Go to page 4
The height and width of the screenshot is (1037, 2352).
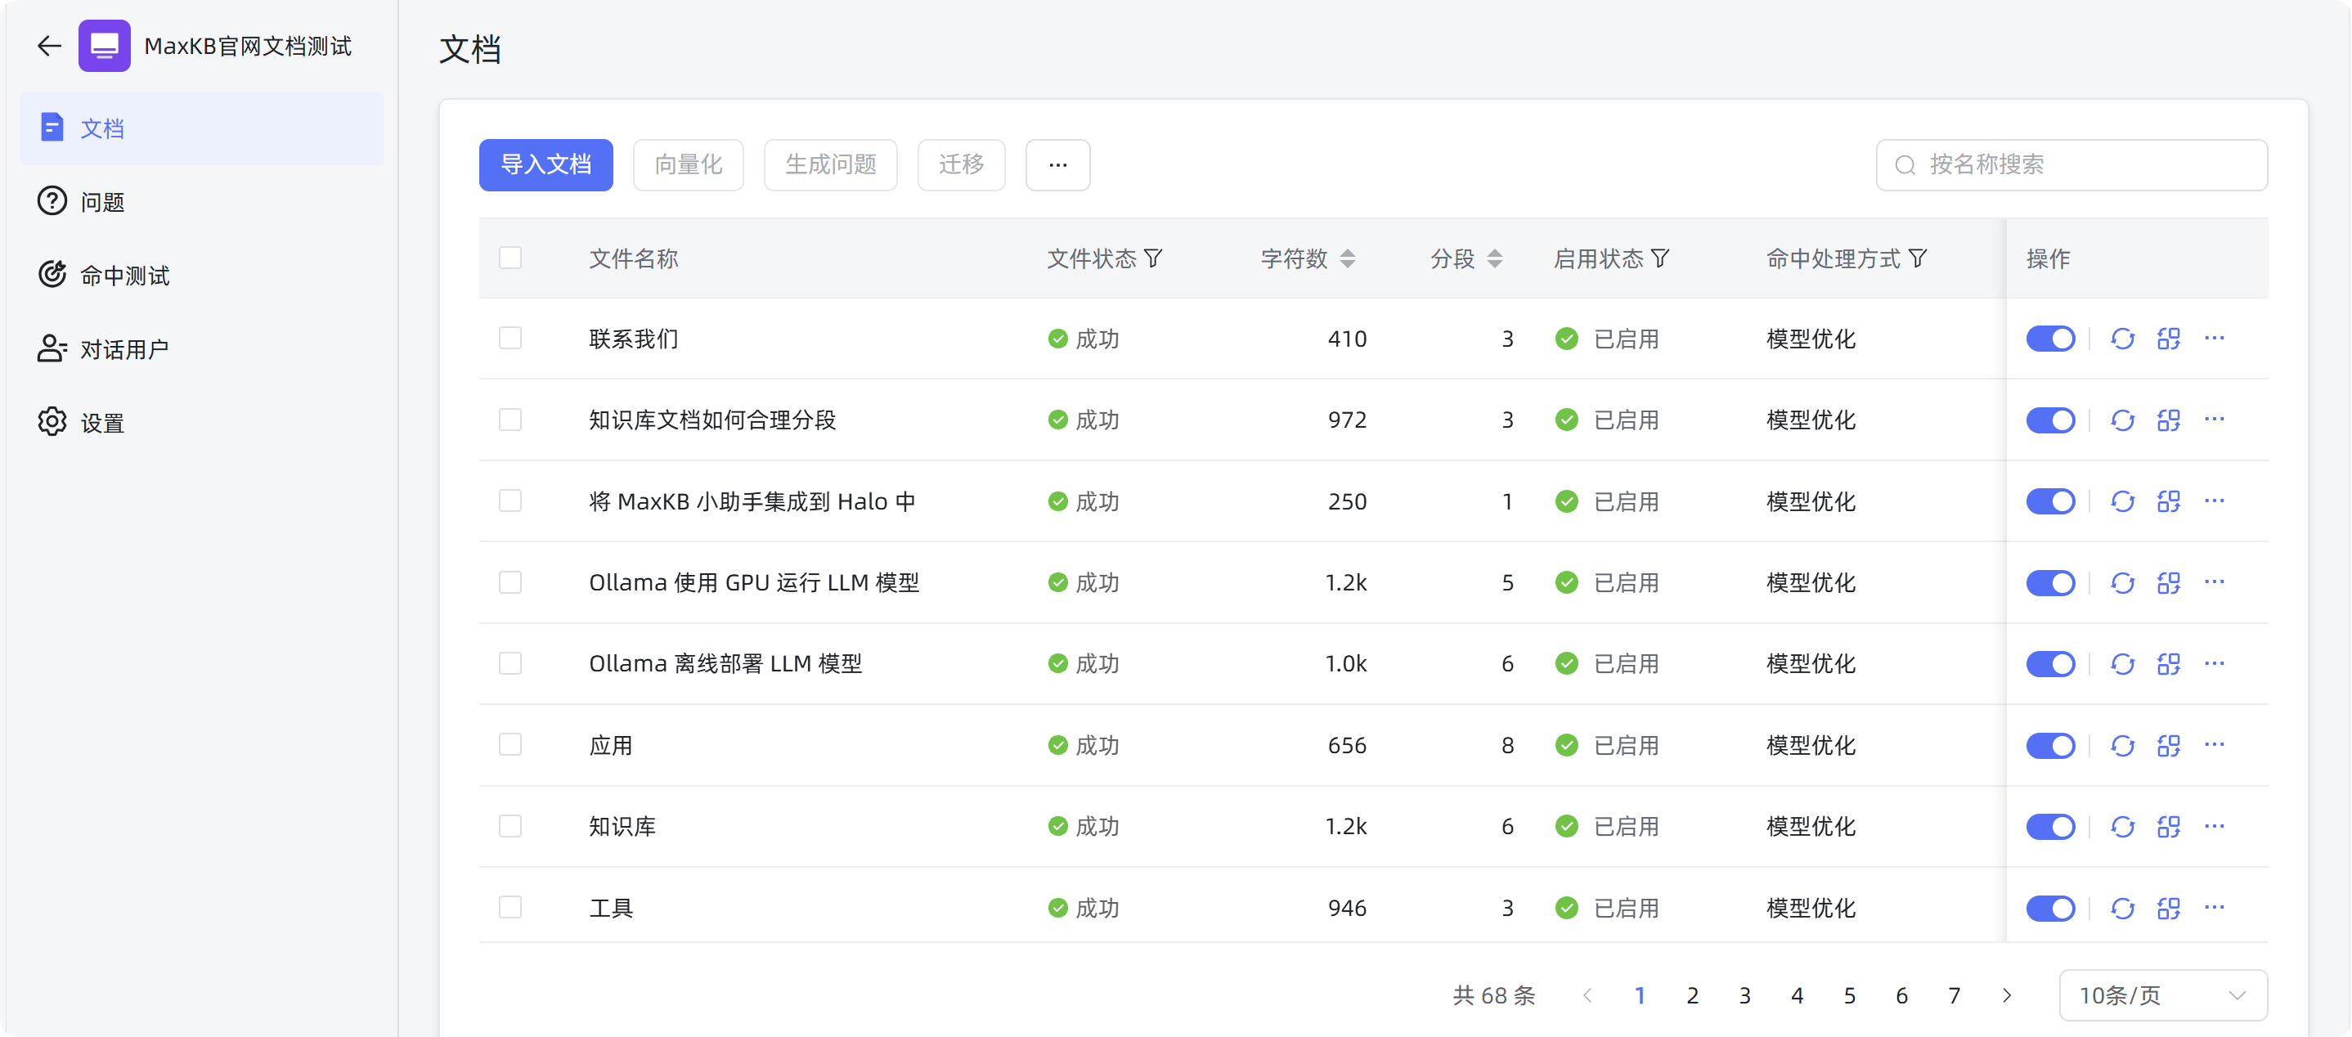click(x=1797, y=995)
